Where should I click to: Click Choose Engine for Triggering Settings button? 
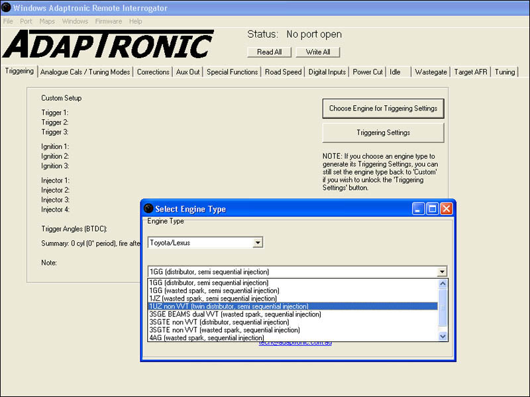383,109
